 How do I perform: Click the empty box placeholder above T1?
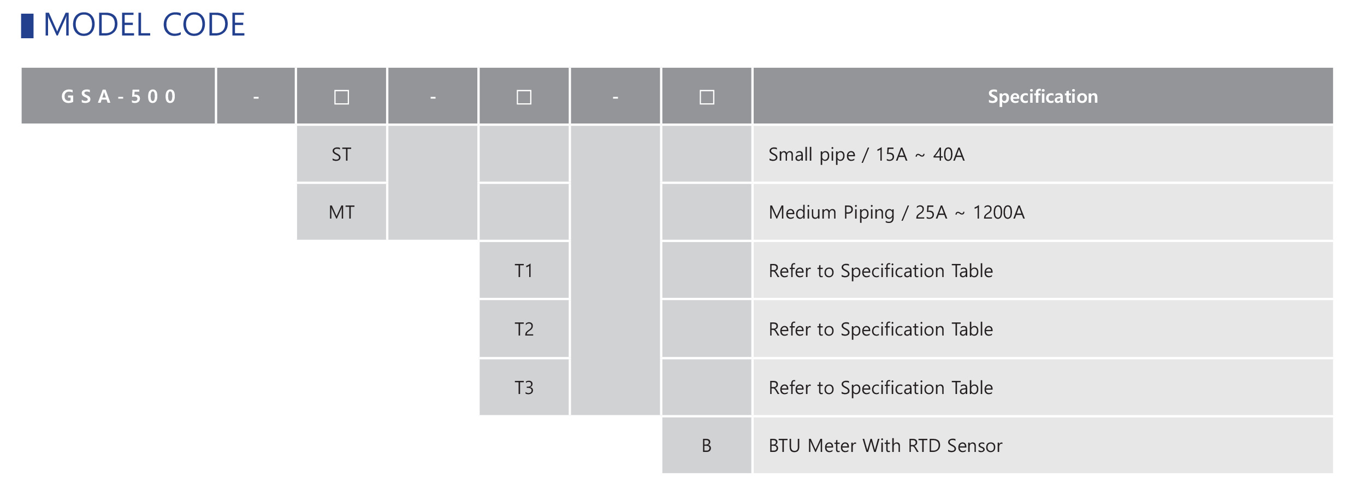(524, 97)
